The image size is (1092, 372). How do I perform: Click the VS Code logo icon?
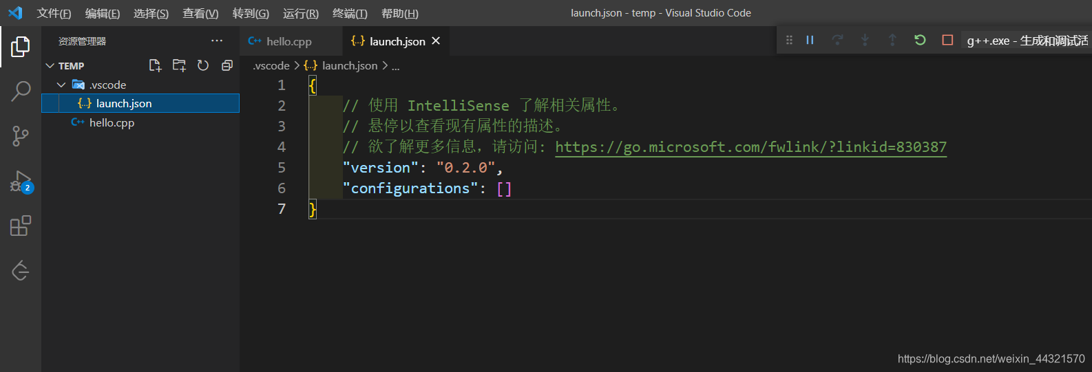tap(15, 13)
